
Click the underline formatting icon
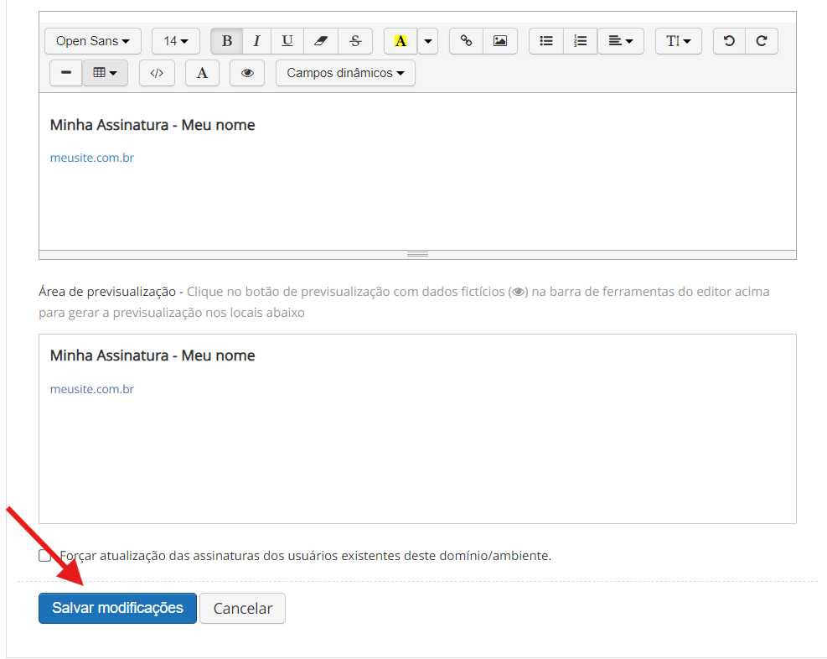(x=287, y=41)
